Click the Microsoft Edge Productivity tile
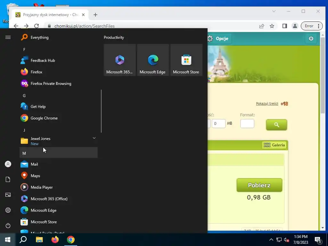328x246 pixels. pos(153,60)
